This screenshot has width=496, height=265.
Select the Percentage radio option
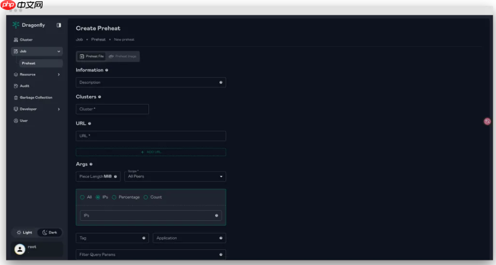click(114, 197)
